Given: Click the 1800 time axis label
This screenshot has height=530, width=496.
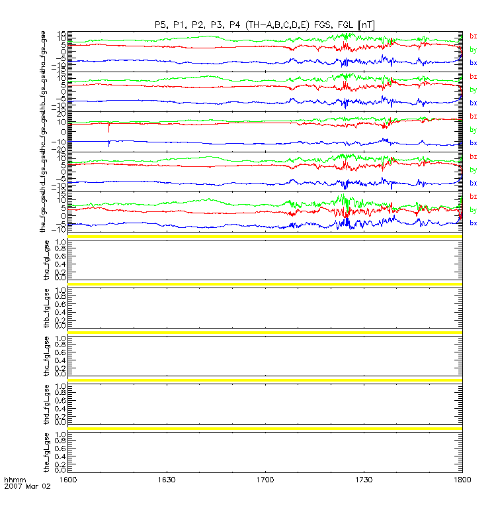Looking at the screenshot, I should click(x=462, y=480).
